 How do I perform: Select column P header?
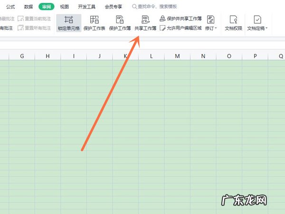[255, 56]
